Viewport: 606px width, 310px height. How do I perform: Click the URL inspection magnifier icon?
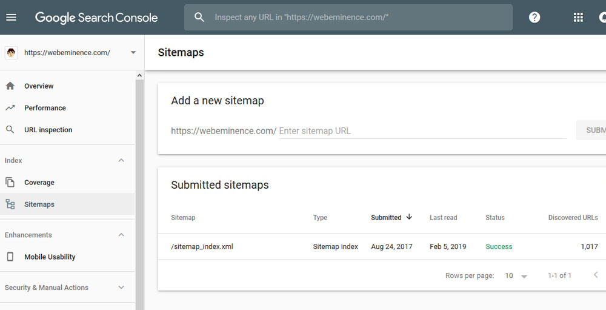pos(10,130)
